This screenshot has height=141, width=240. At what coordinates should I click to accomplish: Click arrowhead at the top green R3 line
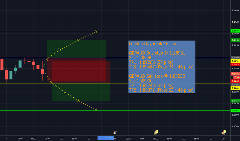(x=96, y=32)
